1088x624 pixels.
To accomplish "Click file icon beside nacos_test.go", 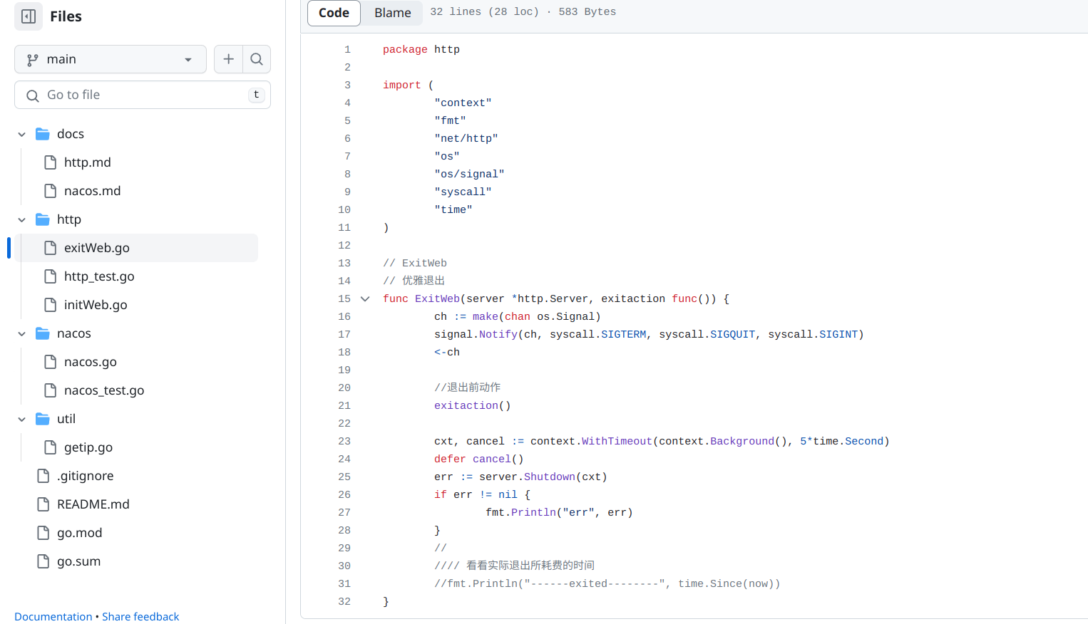I will point(51,390).
